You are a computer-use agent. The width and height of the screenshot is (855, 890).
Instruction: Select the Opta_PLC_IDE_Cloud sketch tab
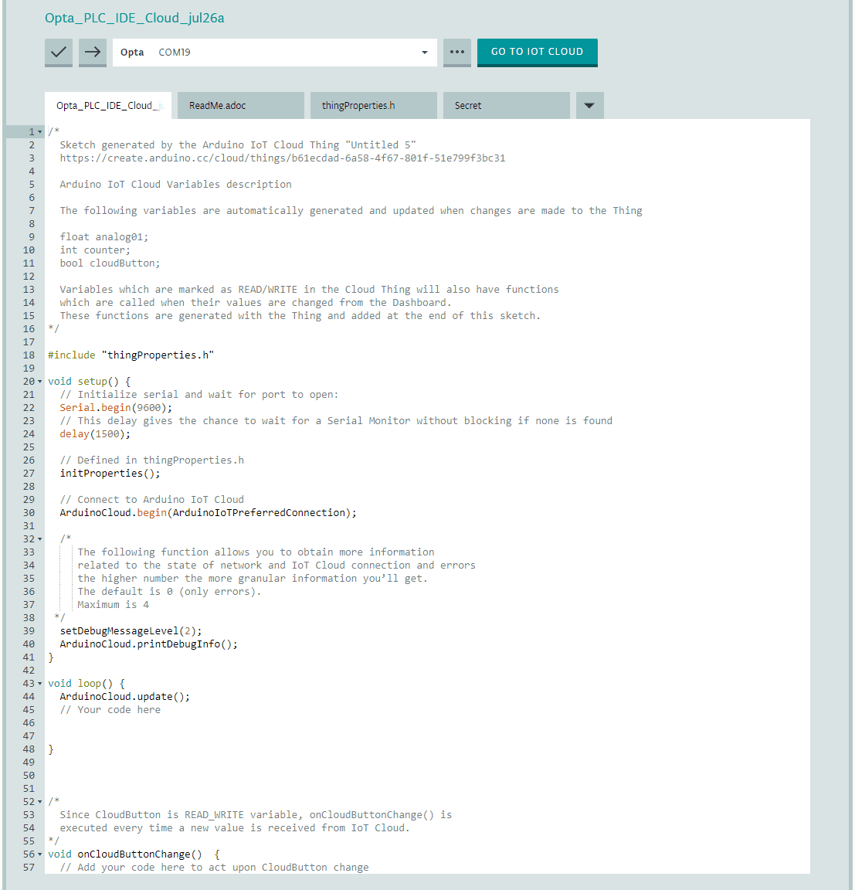pos(108,106)
